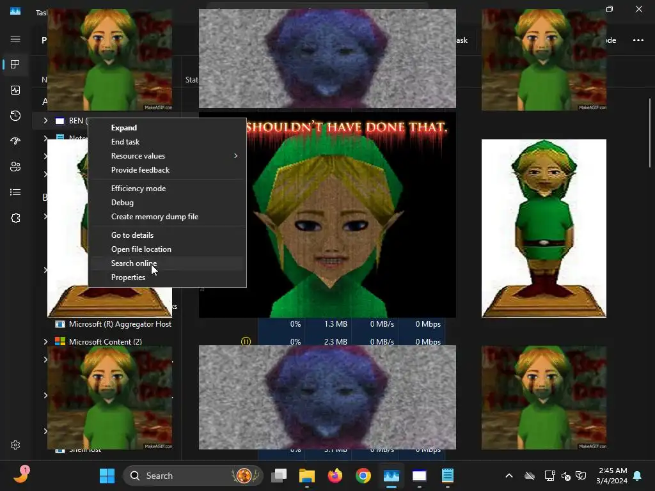Open the three-dot more options menu

pos(638,40)
